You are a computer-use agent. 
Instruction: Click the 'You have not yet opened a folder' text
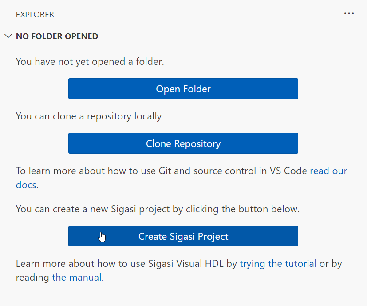(x=90, y=62)
